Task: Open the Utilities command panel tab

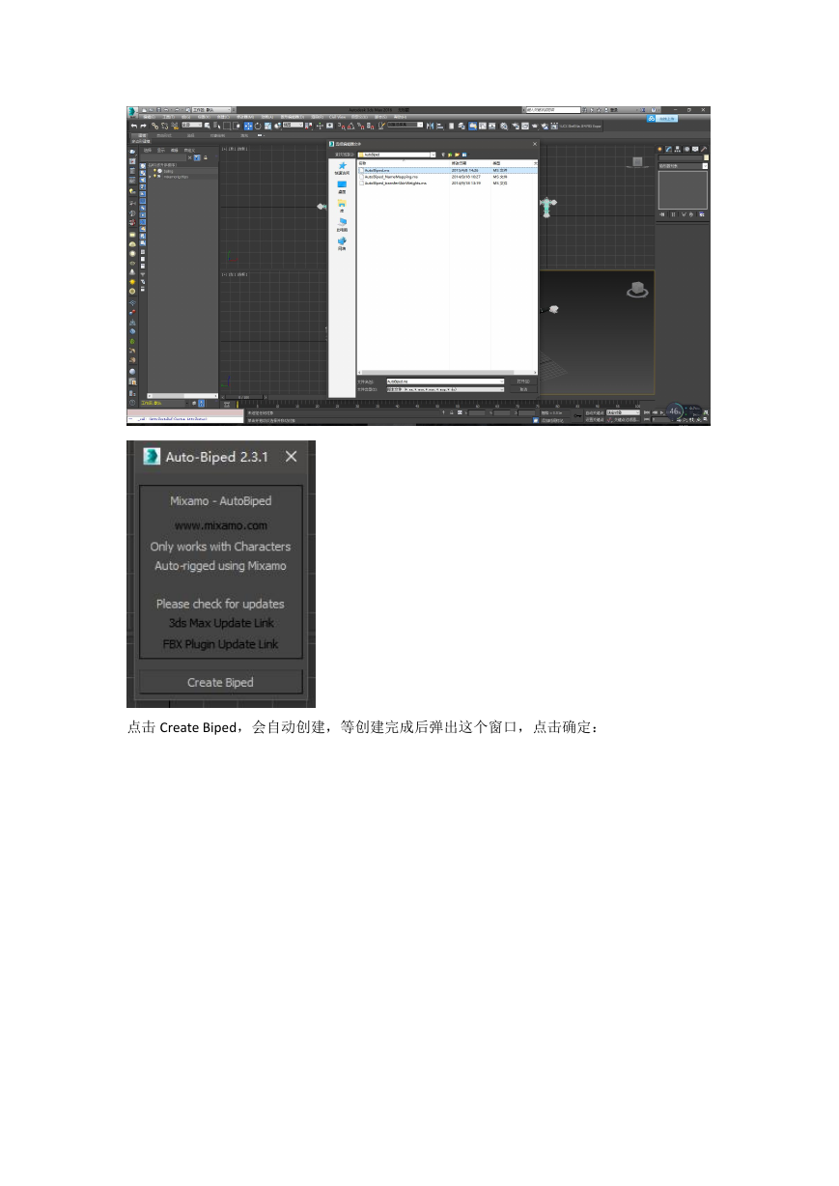Action: (x=703, y=149)
